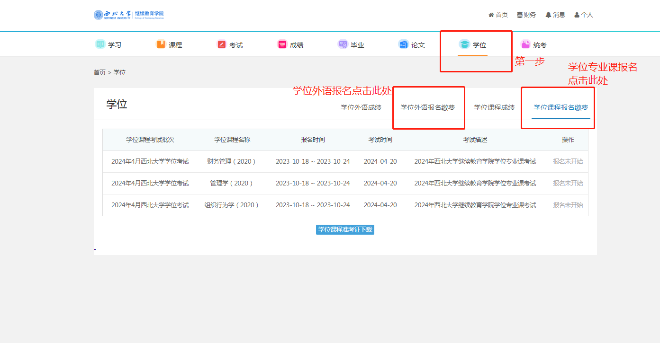Screen dimensions: 660x343
Task: Open 财务 in the top header
Action: [526, 15]
